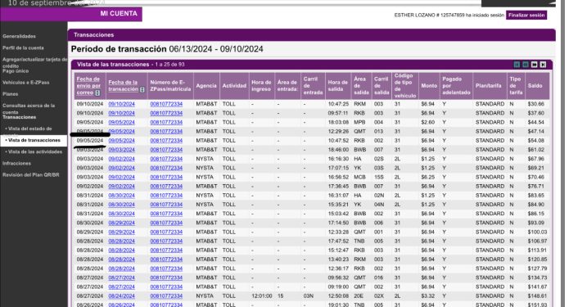Image resolution: width=569 pixels, height=307 pixels.
Task: Click exit time 17:47:52 in TNB row
Action: 338,241
